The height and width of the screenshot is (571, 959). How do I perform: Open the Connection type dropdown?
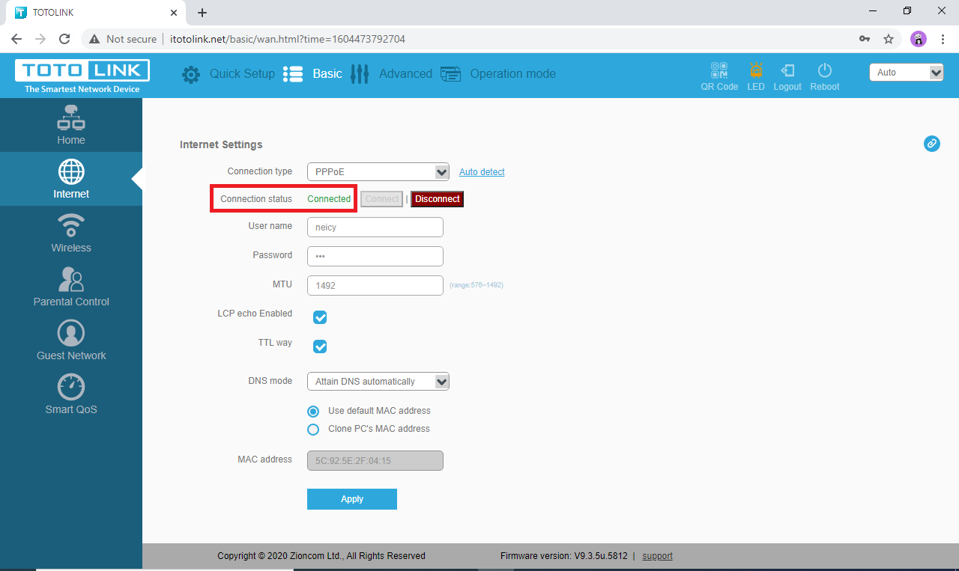pos(378,172)
